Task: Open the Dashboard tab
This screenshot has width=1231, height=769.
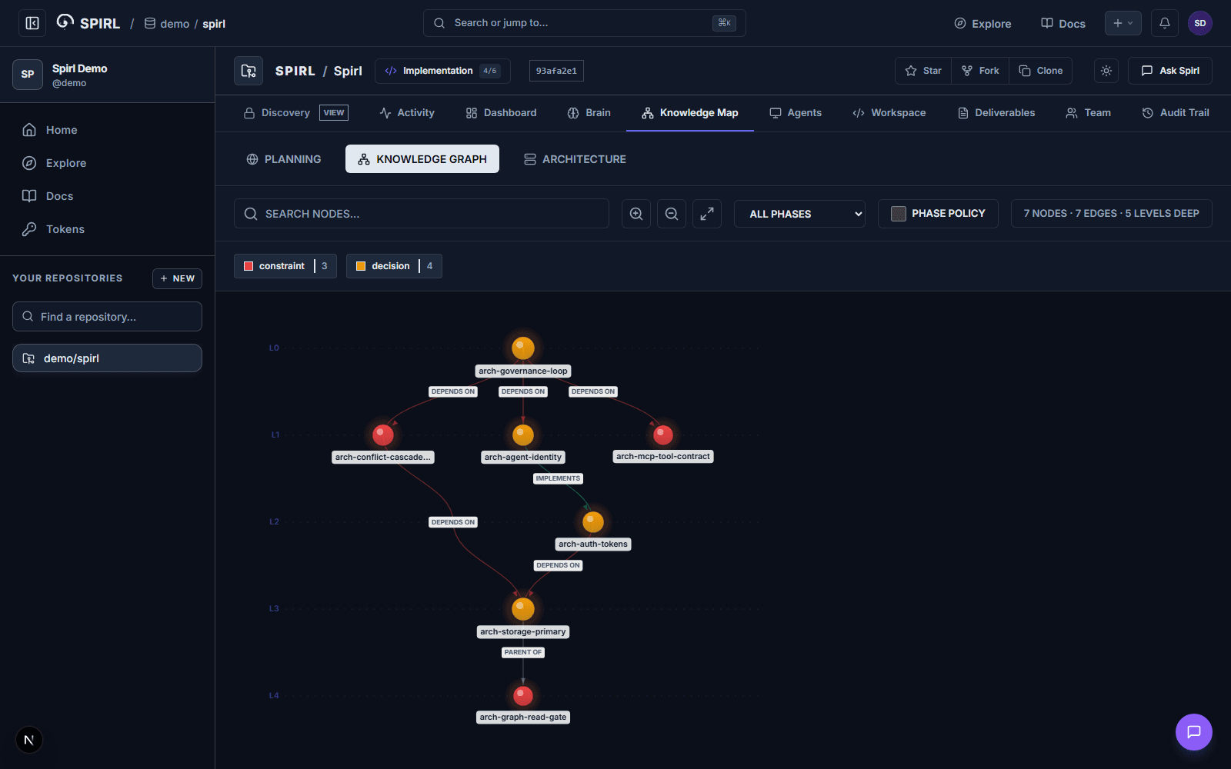Action: point(501,113)
